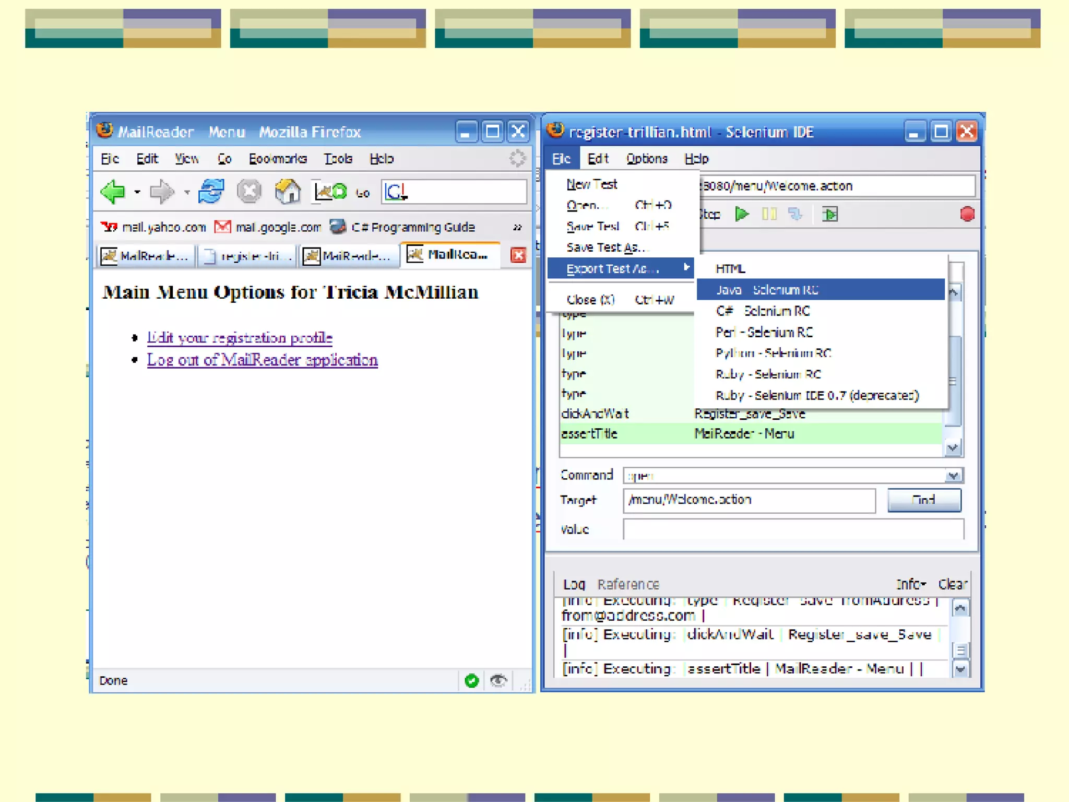
Task: Choose Python - Selenium RC from submenu
Action: (773, 353)
